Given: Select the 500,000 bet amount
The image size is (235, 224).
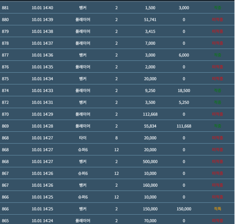Looking at the screenshot, I should [x=150, y=161].
